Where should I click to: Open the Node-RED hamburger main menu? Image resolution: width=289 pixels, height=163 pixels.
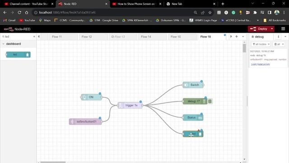click(x=283, y=29)
